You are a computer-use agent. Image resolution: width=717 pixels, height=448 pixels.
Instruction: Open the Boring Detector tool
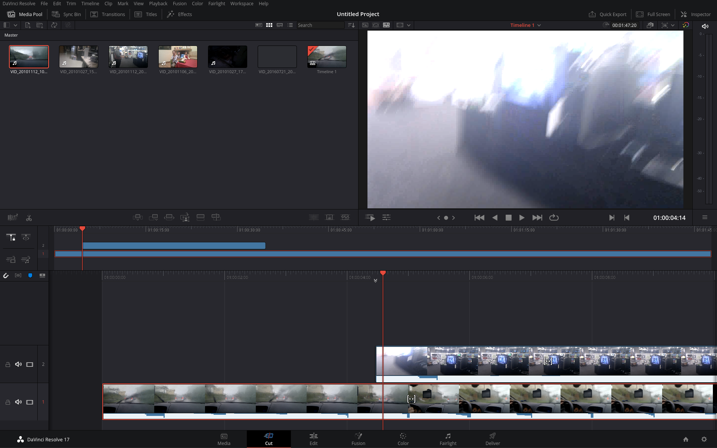coord(12,218)
